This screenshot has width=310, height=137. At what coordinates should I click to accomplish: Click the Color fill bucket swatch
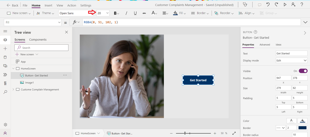pos(303,121)
